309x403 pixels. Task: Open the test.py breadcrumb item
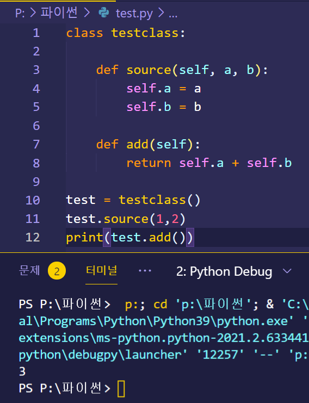click(134, 13)
